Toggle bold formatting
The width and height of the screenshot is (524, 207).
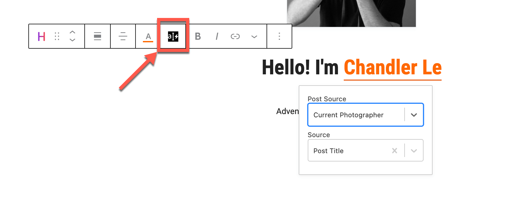click(x=198, y=37)
